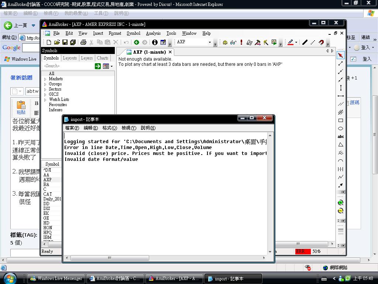Select the CAT symbol in the list
Image resolution: width=378 pixels, height=284 pixels.
(48, 194)
